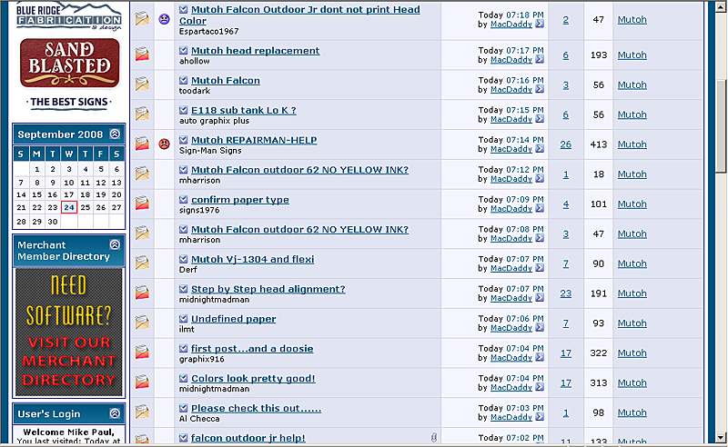Screen dimensions: 728x447
Task: Open the Mutoh REPAIRMAN-HELP thread
Action: [x=254, y=140]
